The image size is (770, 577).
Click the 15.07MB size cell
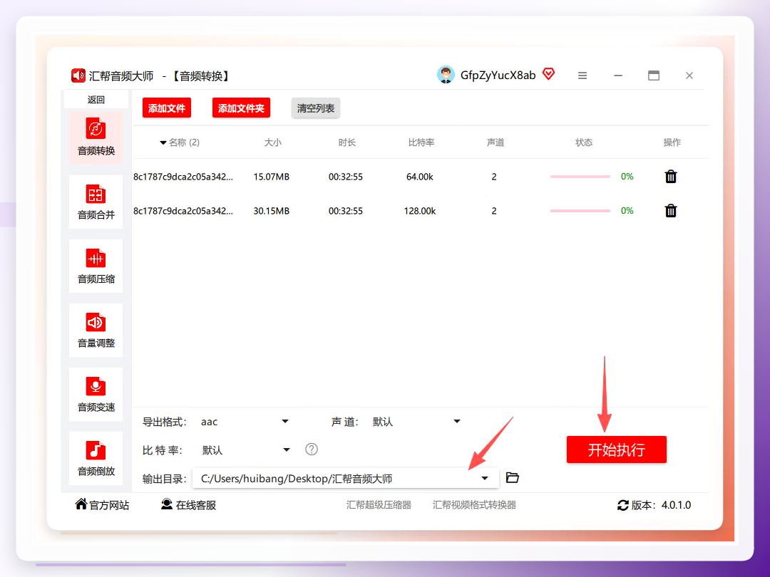[x=272, y=177]
